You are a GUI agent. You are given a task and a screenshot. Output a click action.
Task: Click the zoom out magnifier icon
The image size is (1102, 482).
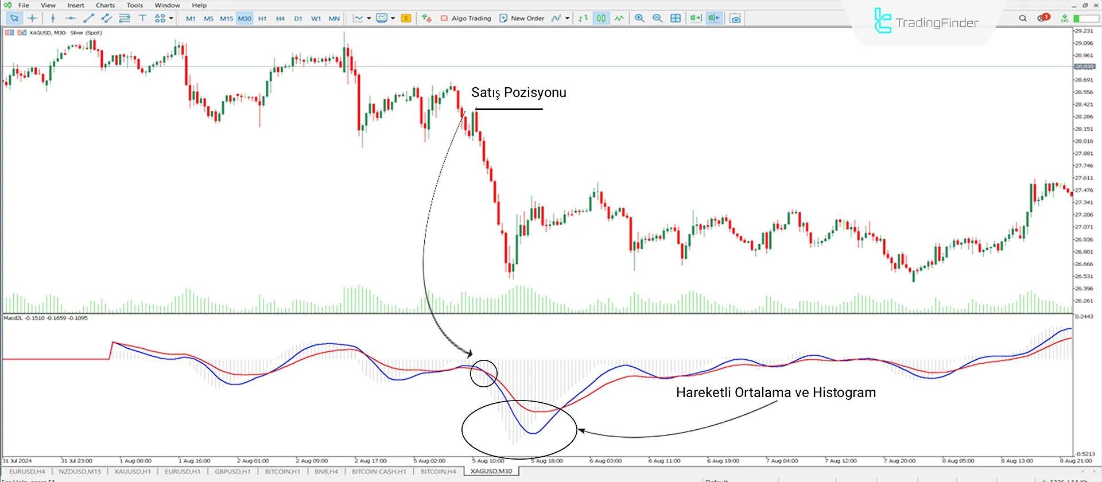657,18
